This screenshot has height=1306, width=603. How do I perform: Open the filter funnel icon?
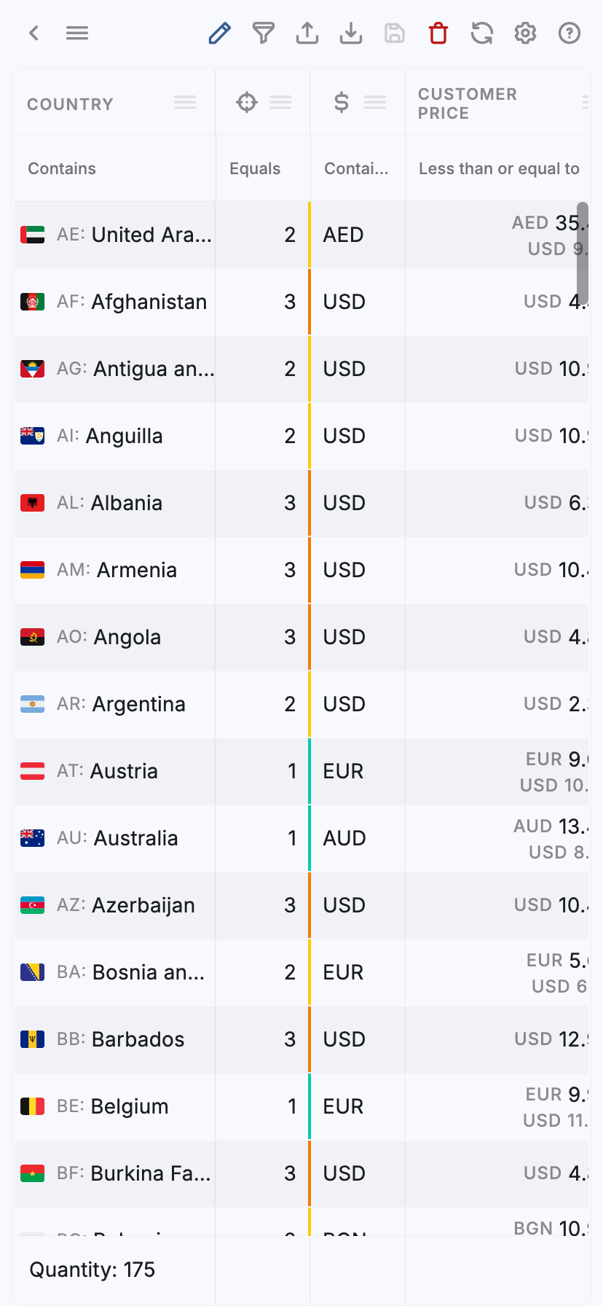263,33
